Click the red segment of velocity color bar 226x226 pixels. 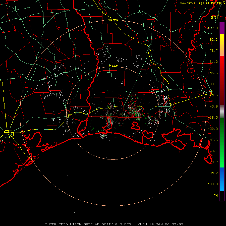pyautogui.click(x=222, y=80)
